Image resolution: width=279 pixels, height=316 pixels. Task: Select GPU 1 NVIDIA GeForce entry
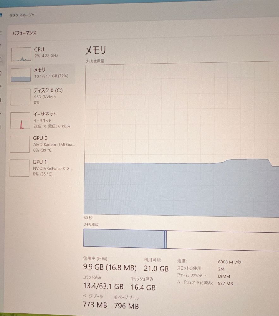pos(42,168)
